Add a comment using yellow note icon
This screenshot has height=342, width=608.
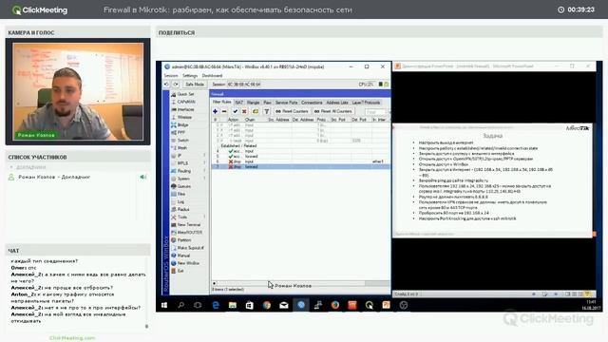(256, 111)
